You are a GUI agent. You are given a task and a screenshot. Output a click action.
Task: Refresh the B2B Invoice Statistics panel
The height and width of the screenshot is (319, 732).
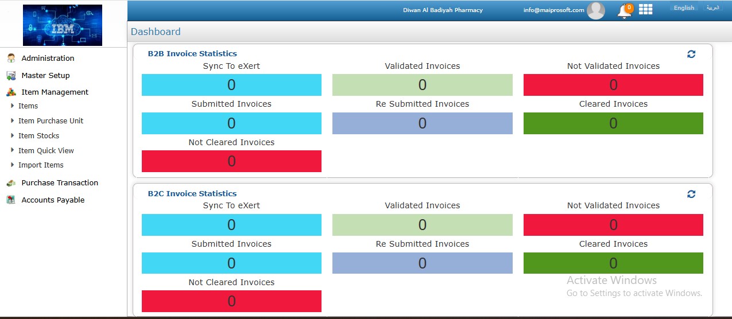[x=691, y=54]
